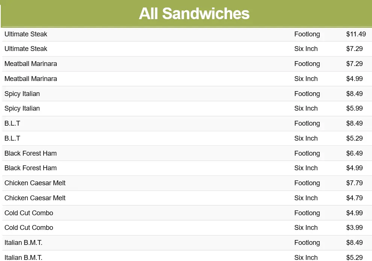This screenshot has width=372, height=261.
Task: Click the "All Sandwiches" header title
Action: [194, 14]
